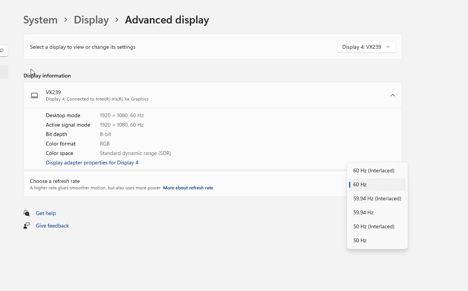Click the Get help question-mark icon

[x=27, y=213]
